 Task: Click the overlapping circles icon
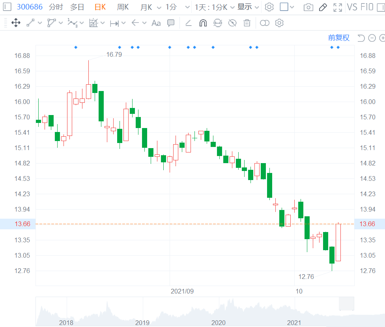click(x=264, y=23)
